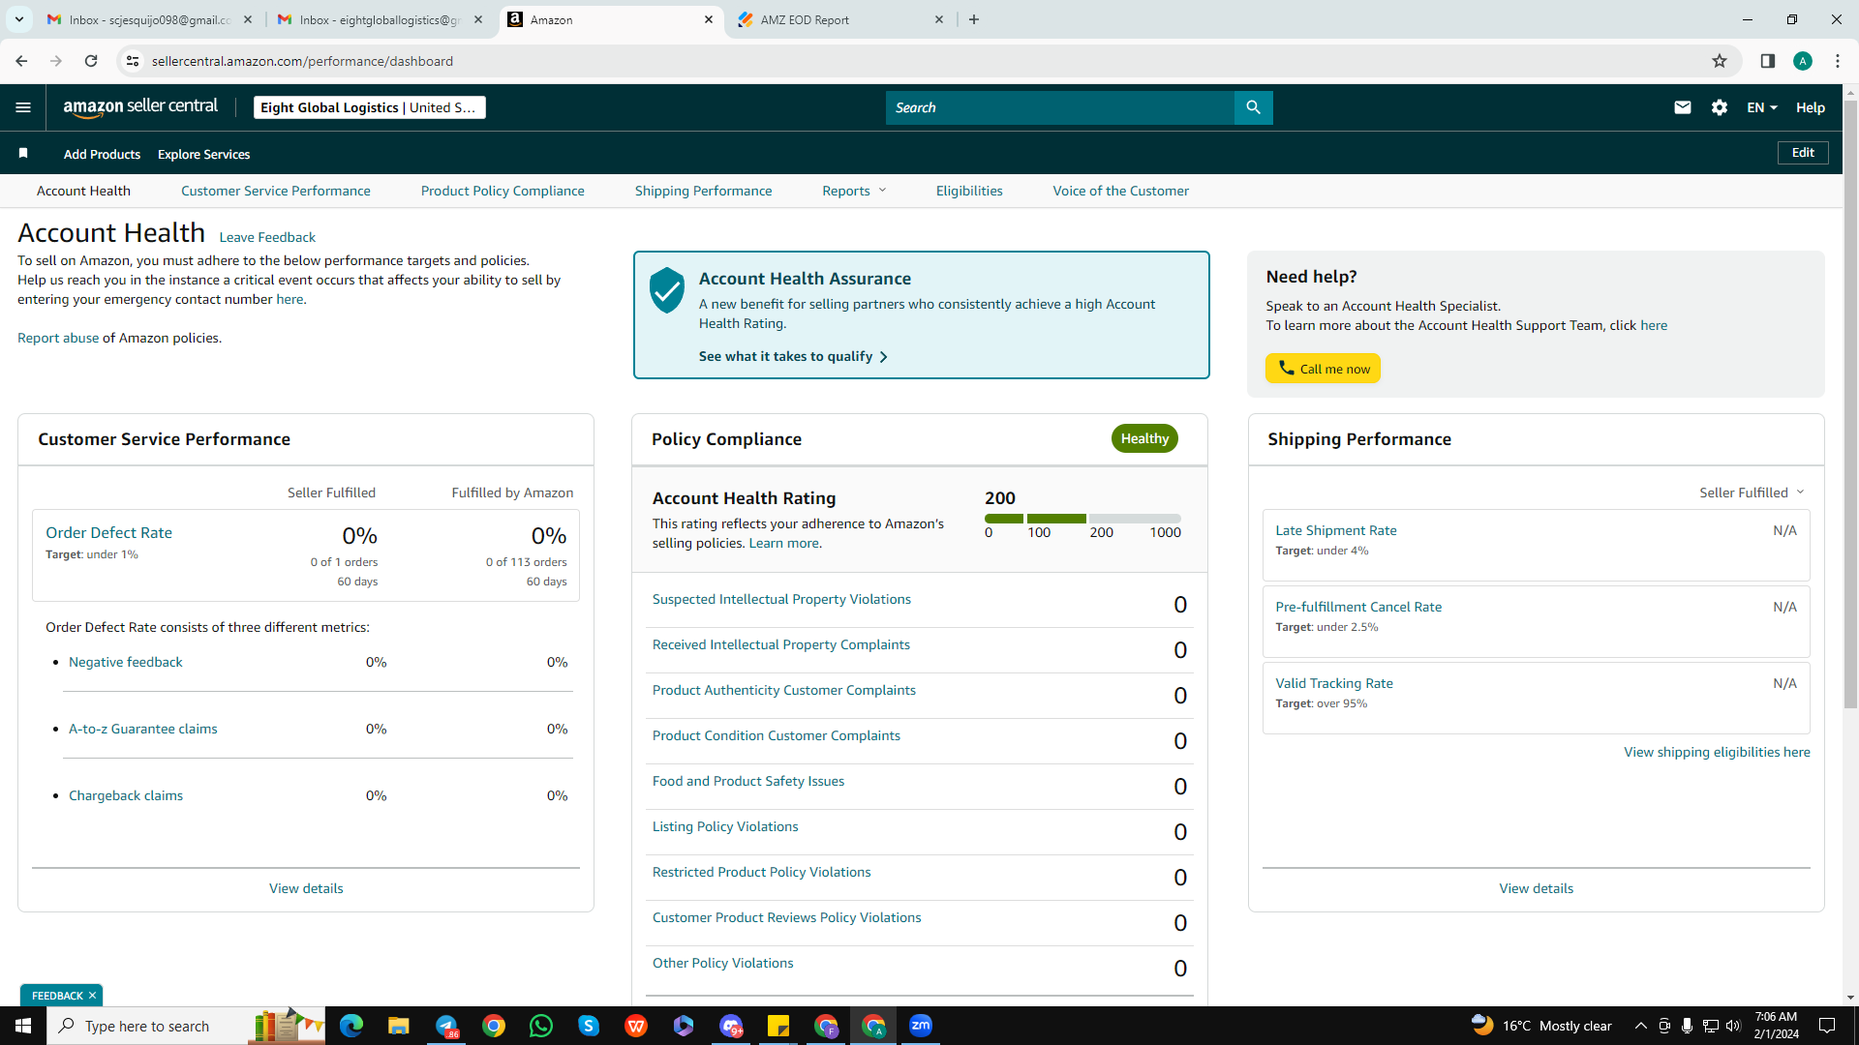Viewport: 1859px width, 1045px height.
Task: Reload the Seller Central page
Action: (91, 61)
